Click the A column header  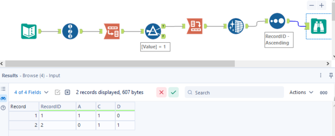(x=86, y=106)
